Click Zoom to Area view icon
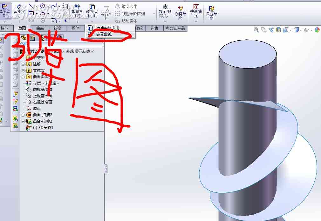This screenshot has height=221, width=321. coord(264,30)
